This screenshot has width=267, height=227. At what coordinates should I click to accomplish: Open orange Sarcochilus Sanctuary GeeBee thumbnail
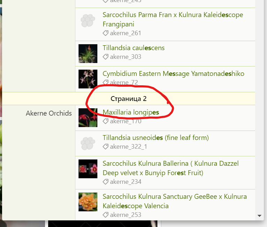pyautogui.click(x=88, y=202)
